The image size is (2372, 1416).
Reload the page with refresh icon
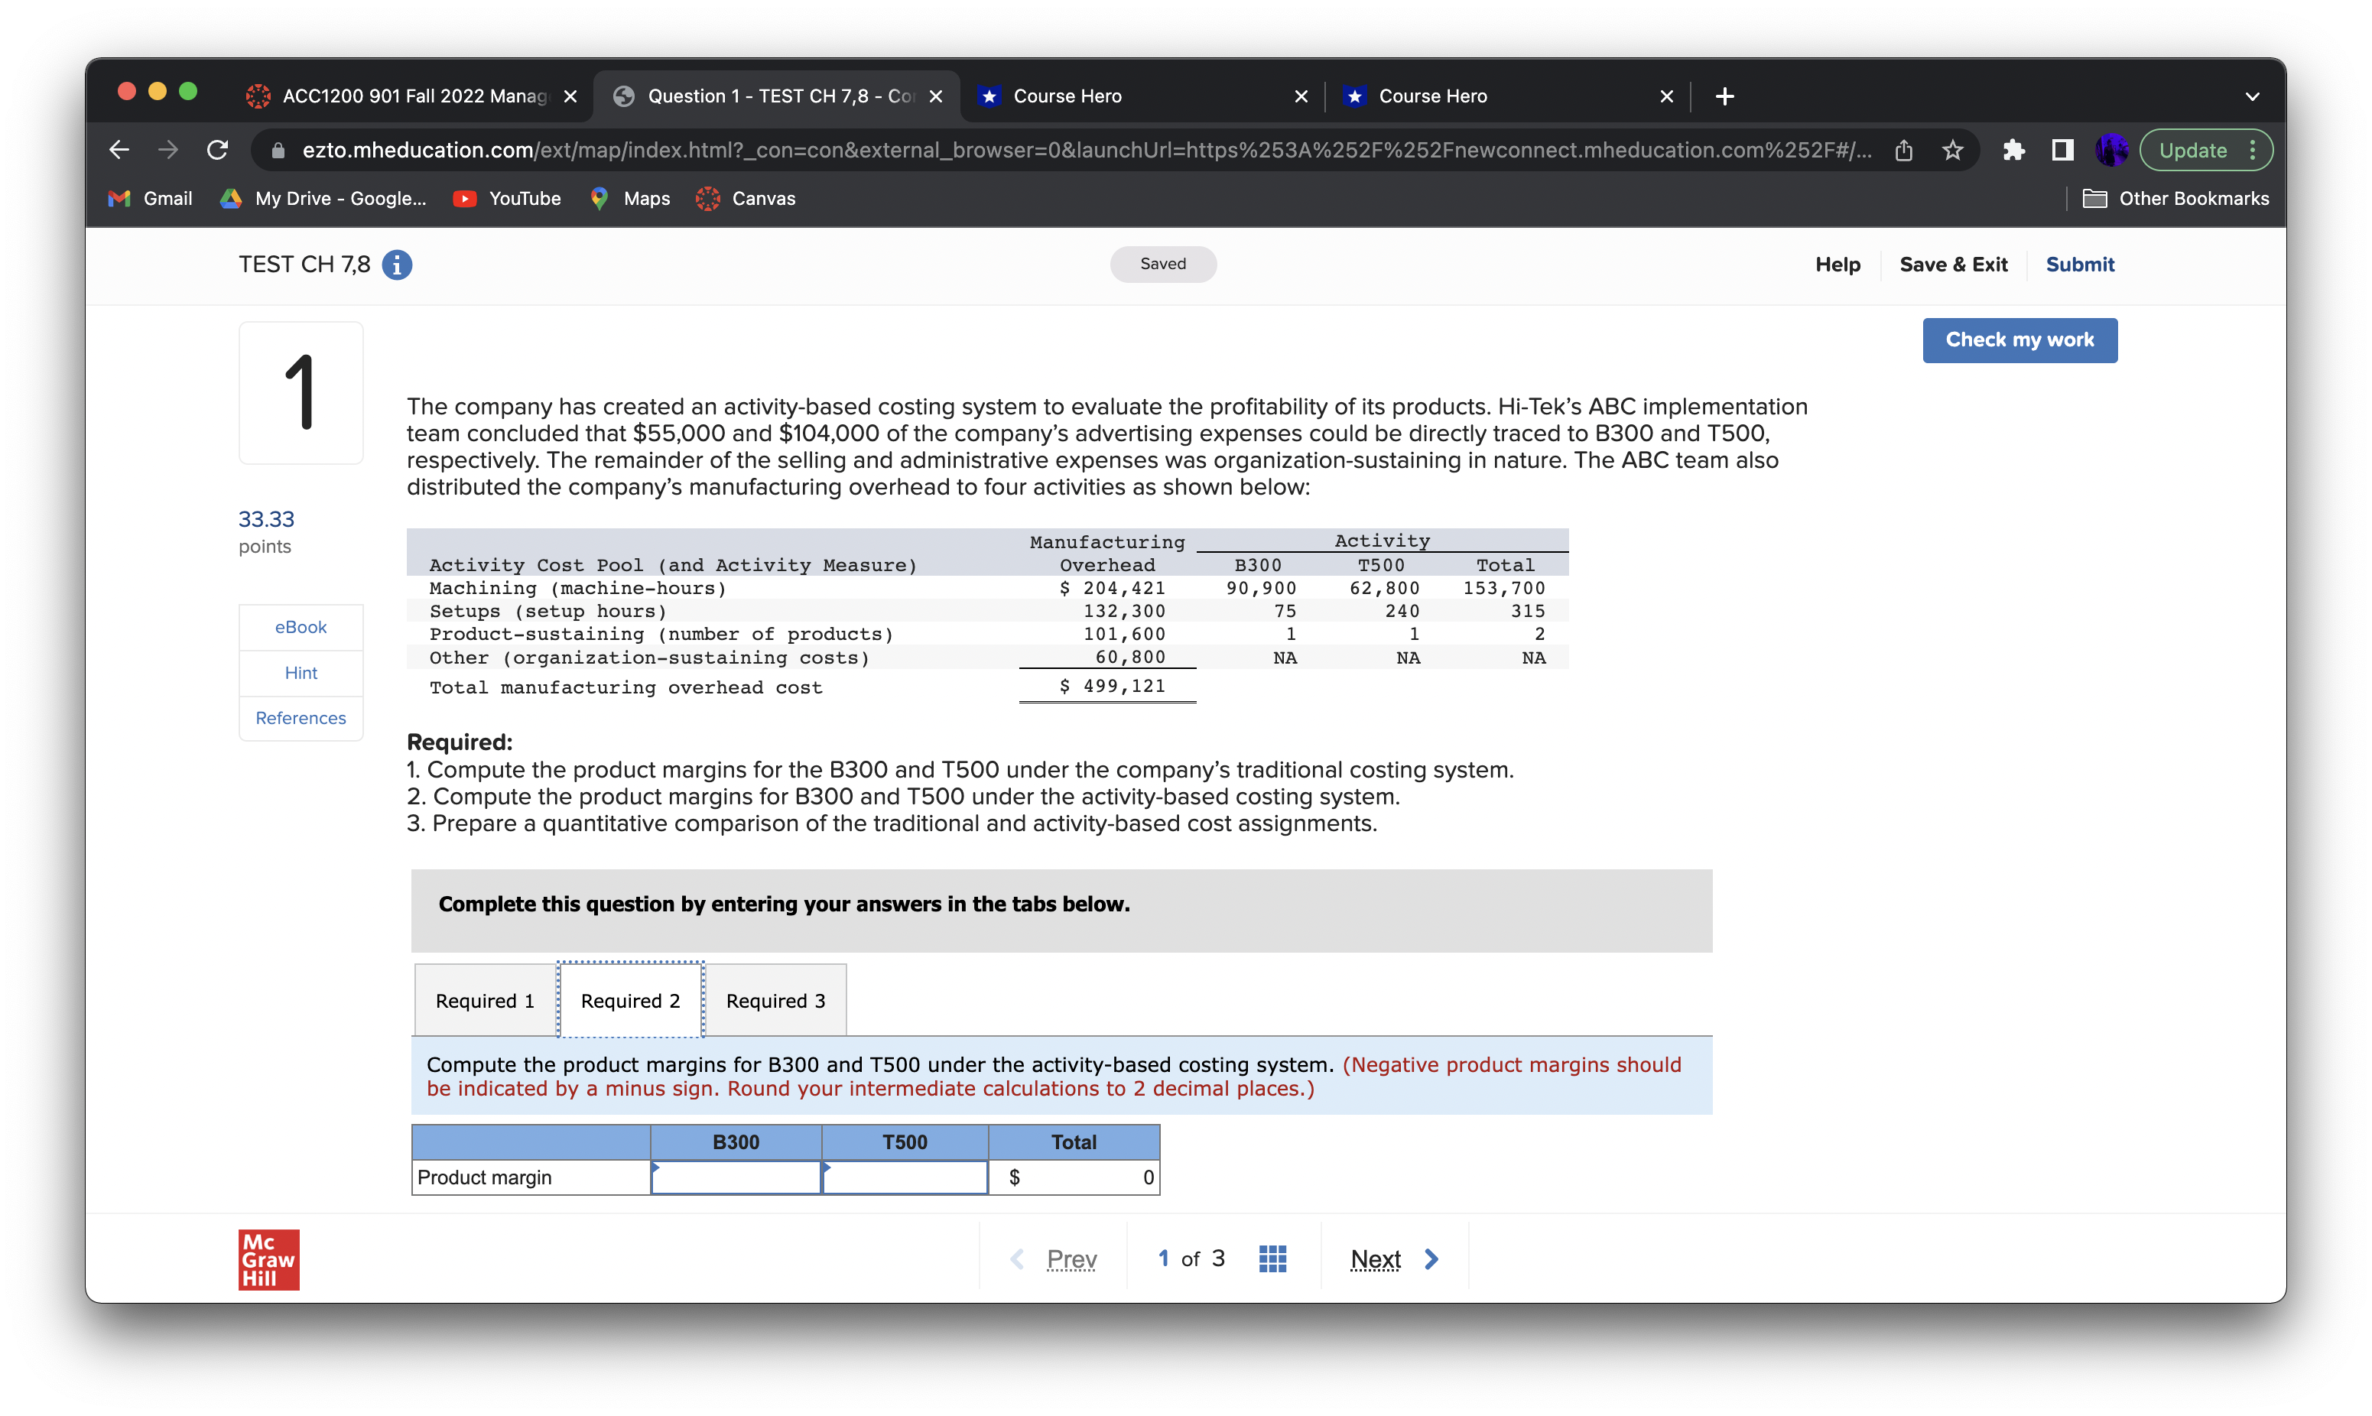tap(217, 150)
